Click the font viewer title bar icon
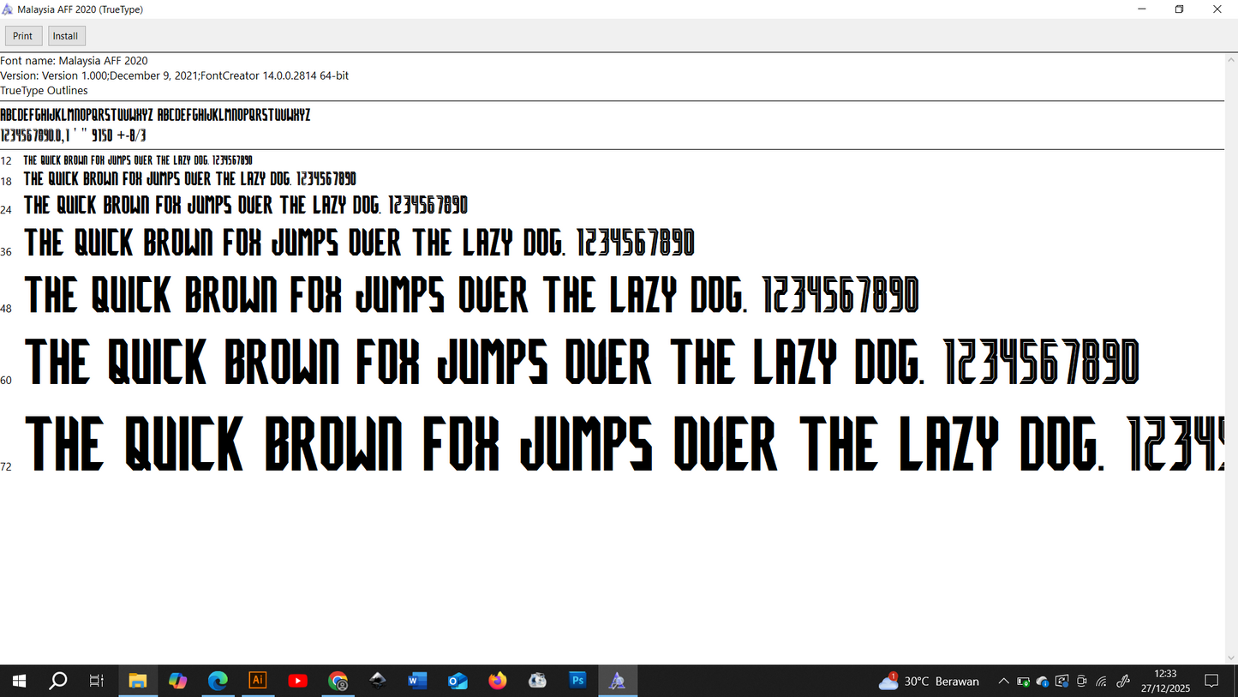 click(x=8, y=9)
